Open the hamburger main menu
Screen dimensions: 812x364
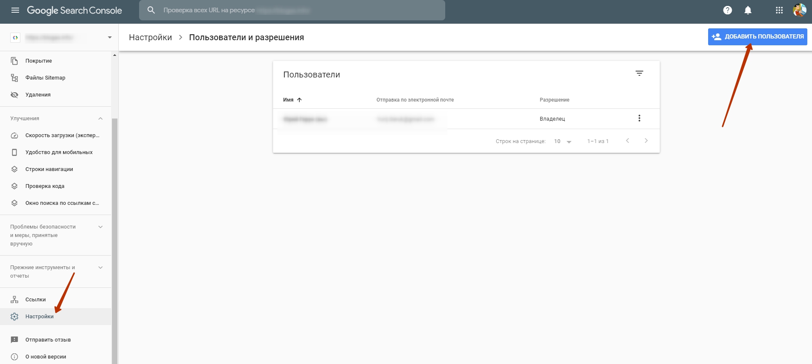tap(15, 10)
